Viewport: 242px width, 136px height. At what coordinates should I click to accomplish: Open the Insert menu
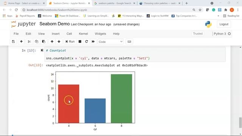56,34
